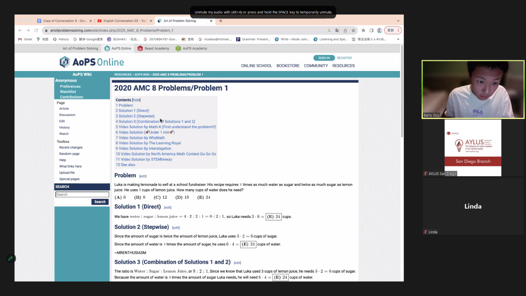526x296 pixels.
Task: Toggle the browser side panel icon
Action: [372, 30]
